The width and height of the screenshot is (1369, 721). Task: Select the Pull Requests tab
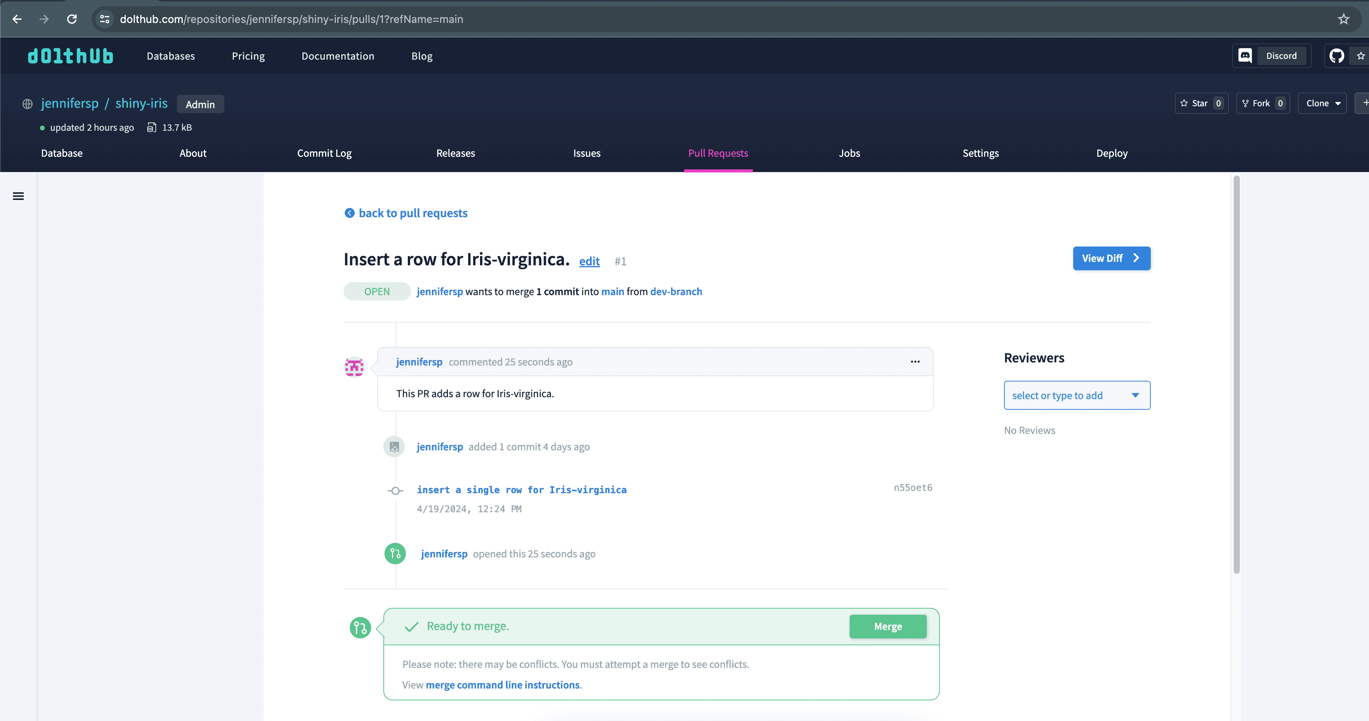pyautogui.click(x=718, y=153)
